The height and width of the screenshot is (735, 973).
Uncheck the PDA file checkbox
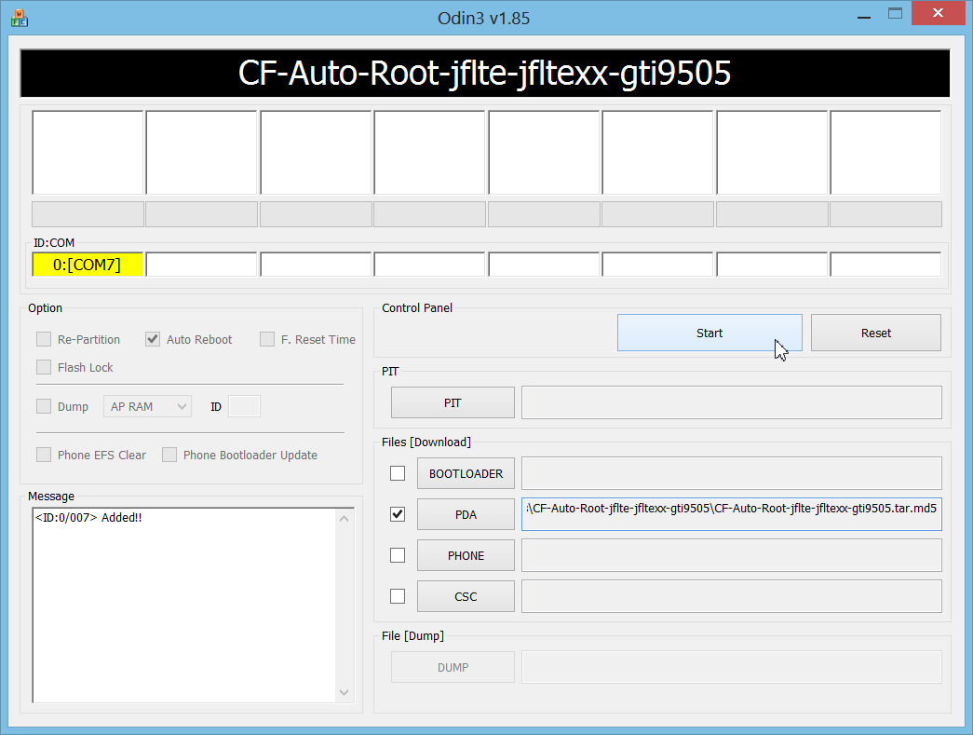pos(398,514)
